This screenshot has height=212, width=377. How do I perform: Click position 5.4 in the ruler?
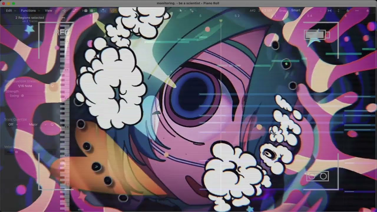click(x=310, y=16)
